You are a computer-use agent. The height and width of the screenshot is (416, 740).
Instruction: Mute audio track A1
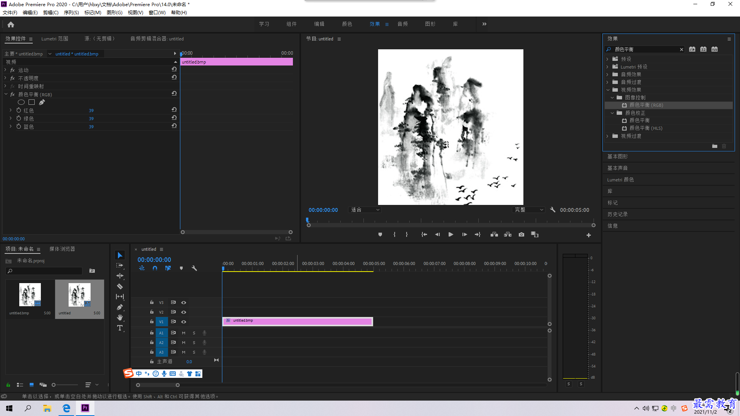[x=183, y=333]
